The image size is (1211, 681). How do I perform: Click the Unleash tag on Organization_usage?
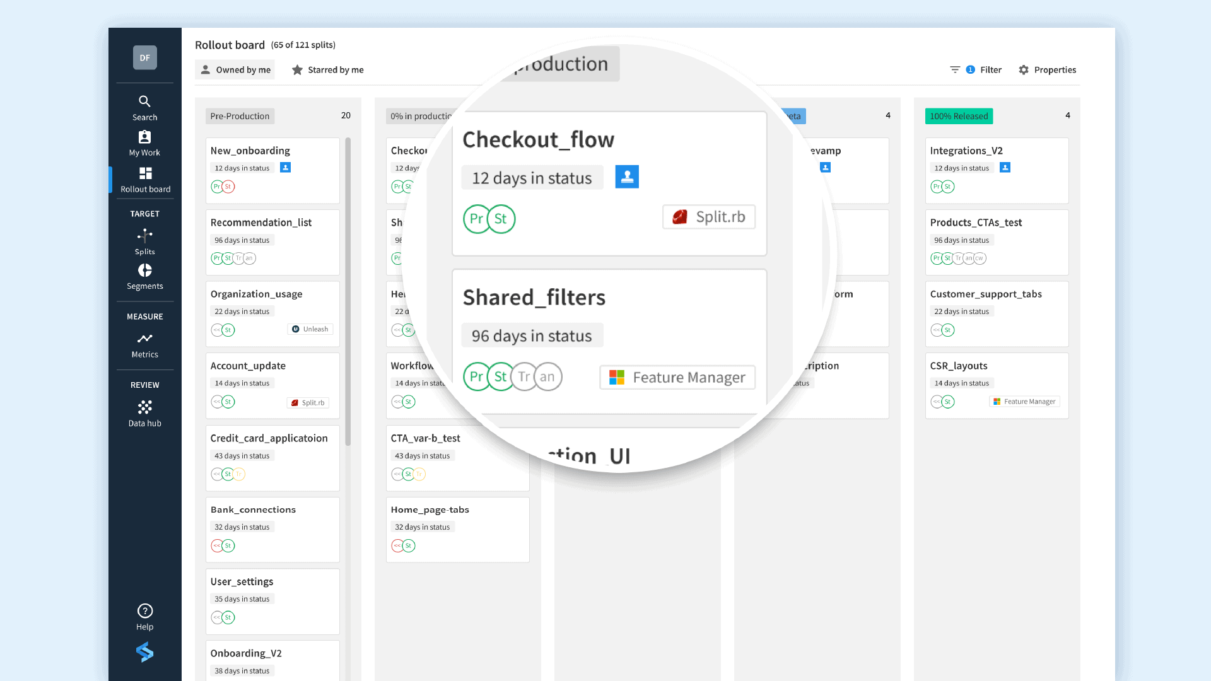tap(310, 329)
